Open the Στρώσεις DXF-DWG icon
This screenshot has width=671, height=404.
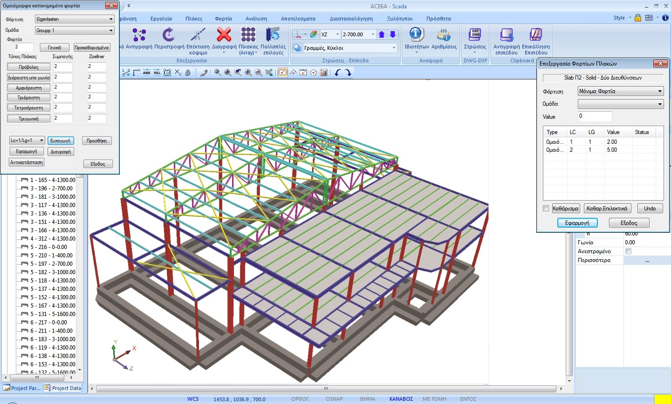pos(475,35)
